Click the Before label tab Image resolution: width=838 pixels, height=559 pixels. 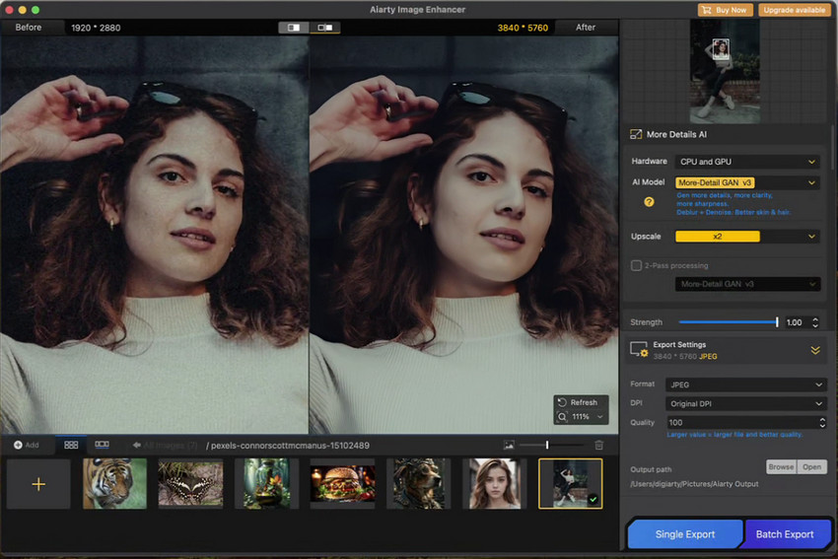[x=29, y=28]
